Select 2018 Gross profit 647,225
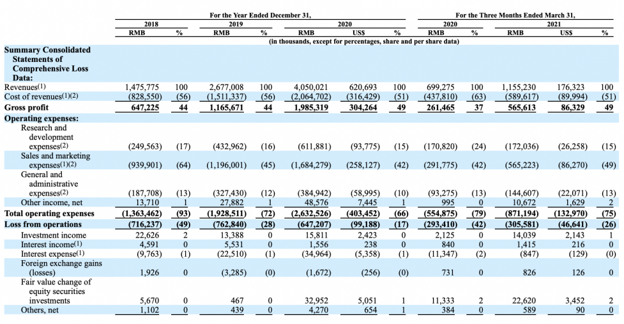Viewport: 624px width, 324px height. [x=145, y=107]
